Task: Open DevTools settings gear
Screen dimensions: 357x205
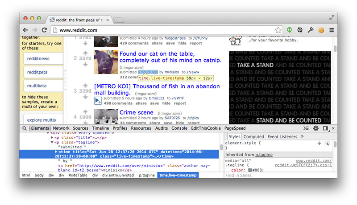Action: pos(316,128)
